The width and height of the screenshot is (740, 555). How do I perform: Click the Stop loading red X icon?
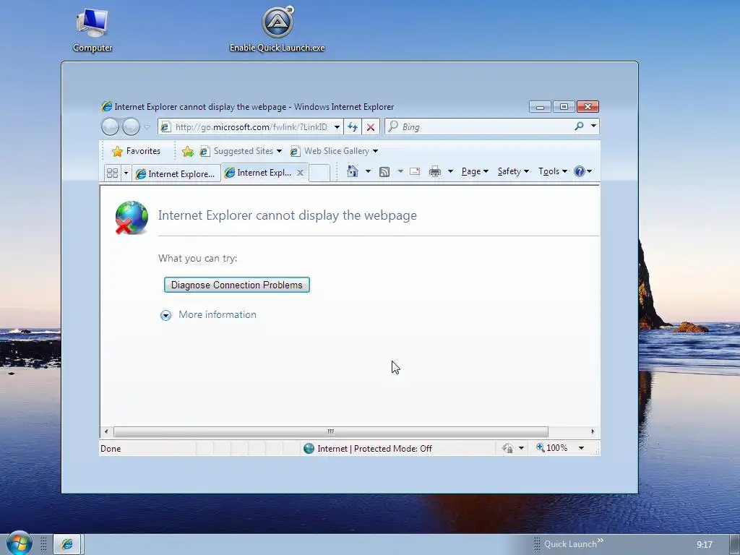(371, 127)
